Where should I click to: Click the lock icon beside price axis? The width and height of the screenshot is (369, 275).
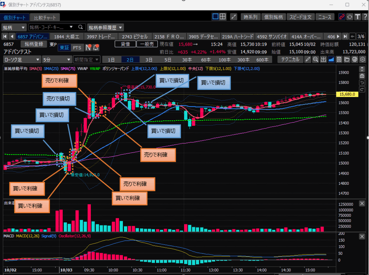(362, 76)
